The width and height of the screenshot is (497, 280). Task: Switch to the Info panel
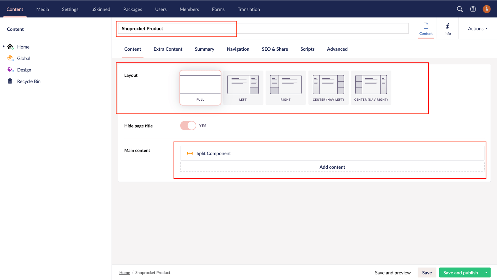tap(447, 28)
